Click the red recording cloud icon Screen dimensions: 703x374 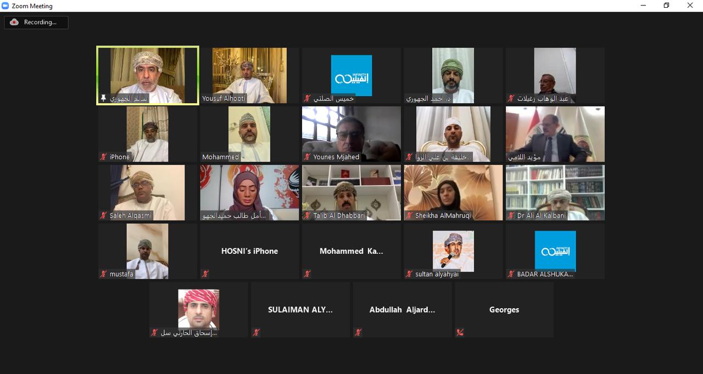(x=14, y=22)
